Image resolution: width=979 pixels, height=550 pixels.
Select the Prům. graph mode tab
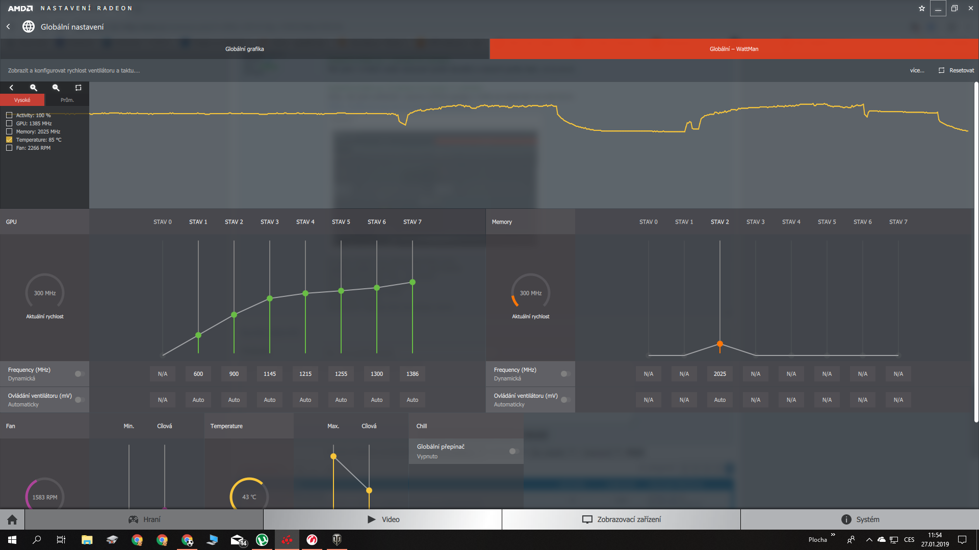pyautogui.click(x=67, y=100)
